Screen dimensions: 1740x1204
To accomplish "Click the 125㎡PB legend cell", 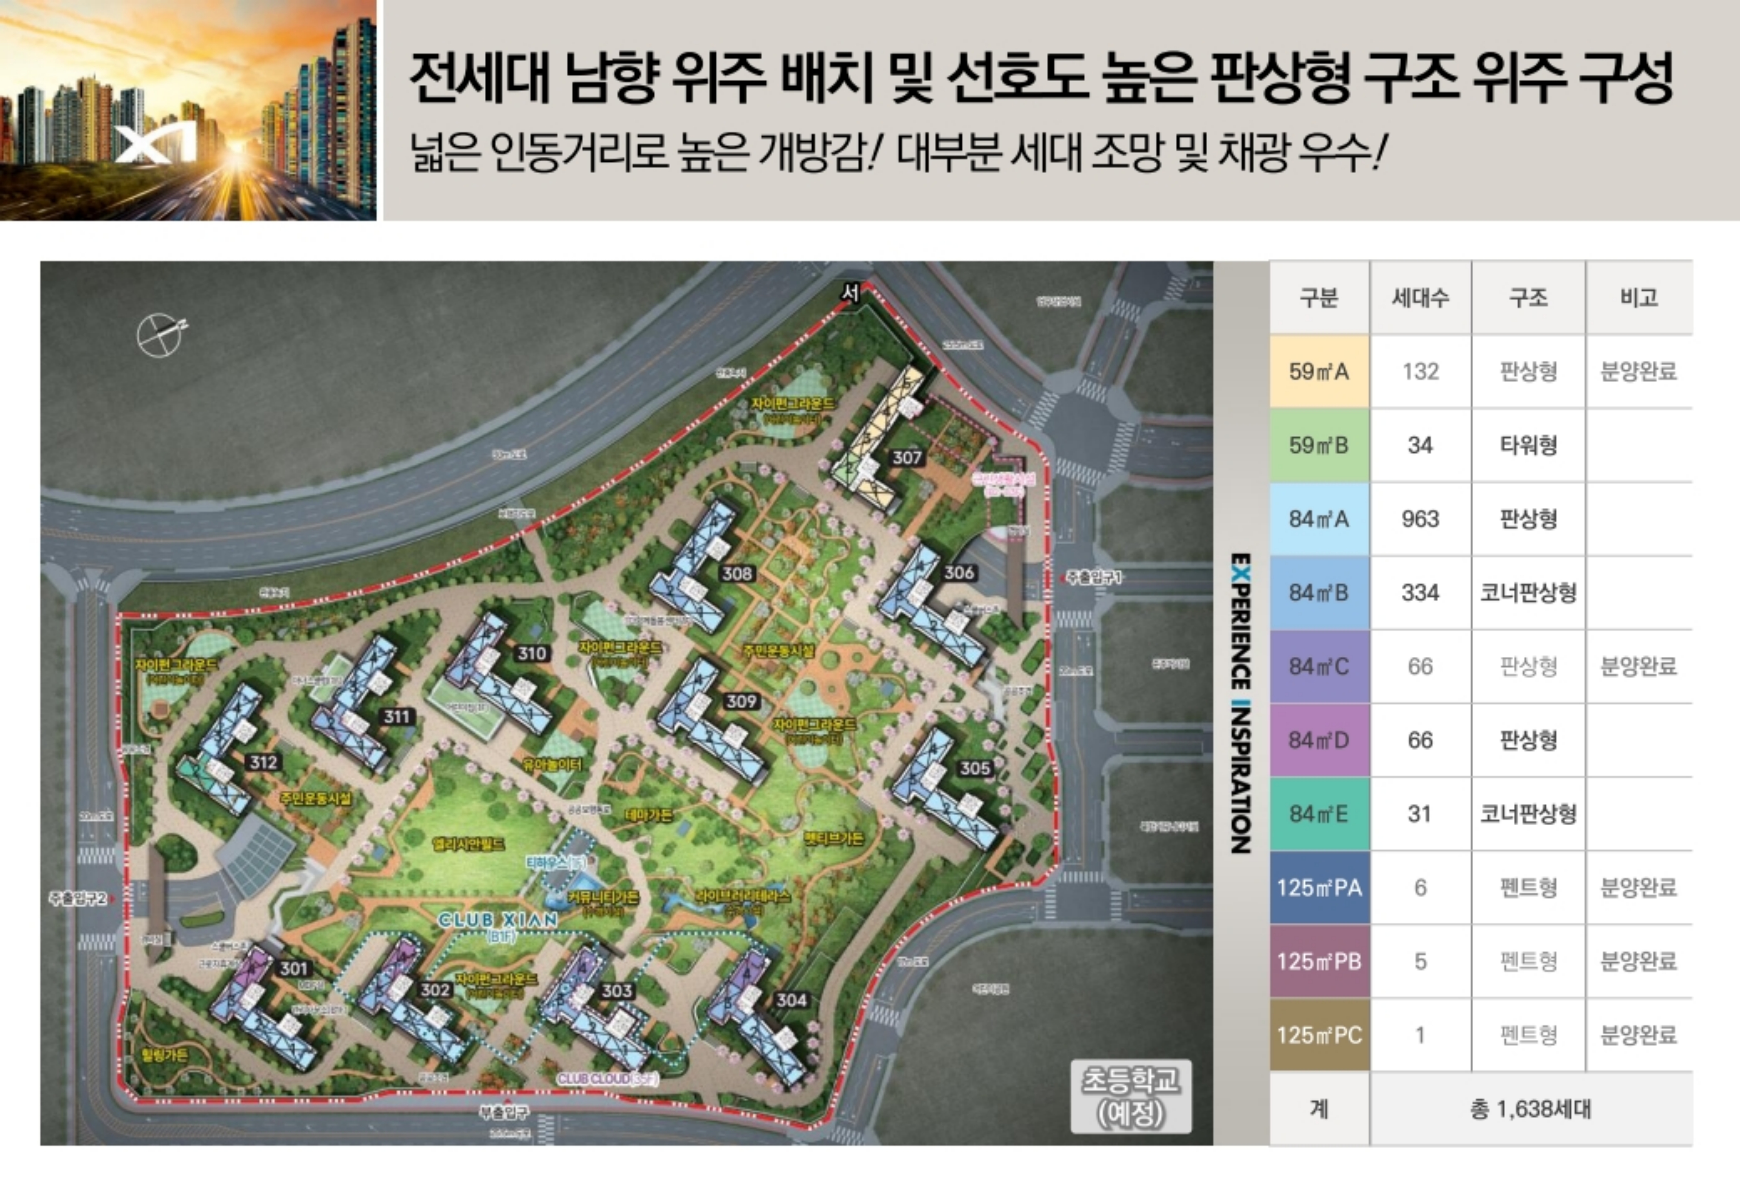I will 1319,962.
